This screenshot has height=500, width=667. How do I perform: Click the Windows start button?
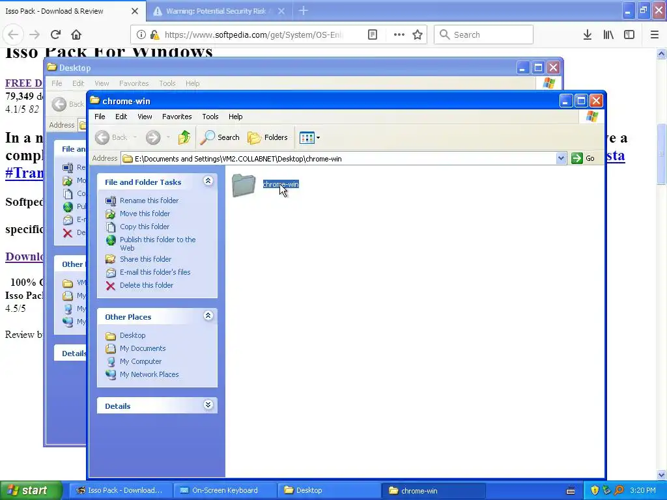31,490
